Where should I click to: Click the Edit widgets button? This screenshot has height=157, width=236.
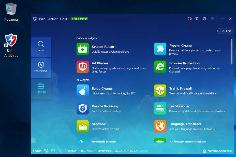pyautogui.click(x=226, y=31)
